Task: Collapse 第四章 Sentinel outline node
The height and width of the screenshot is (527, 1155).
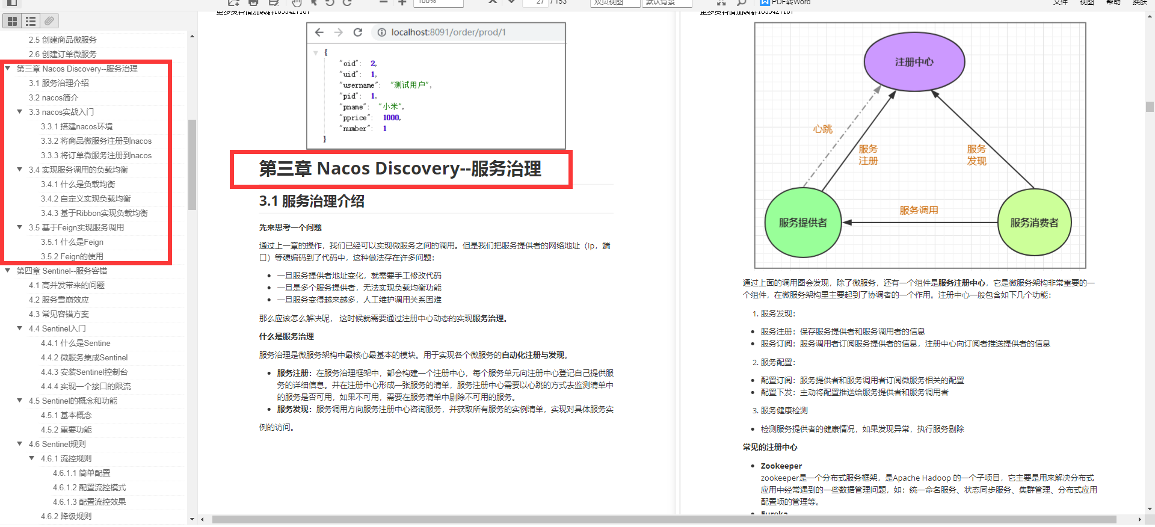Action: click(8, 271)
